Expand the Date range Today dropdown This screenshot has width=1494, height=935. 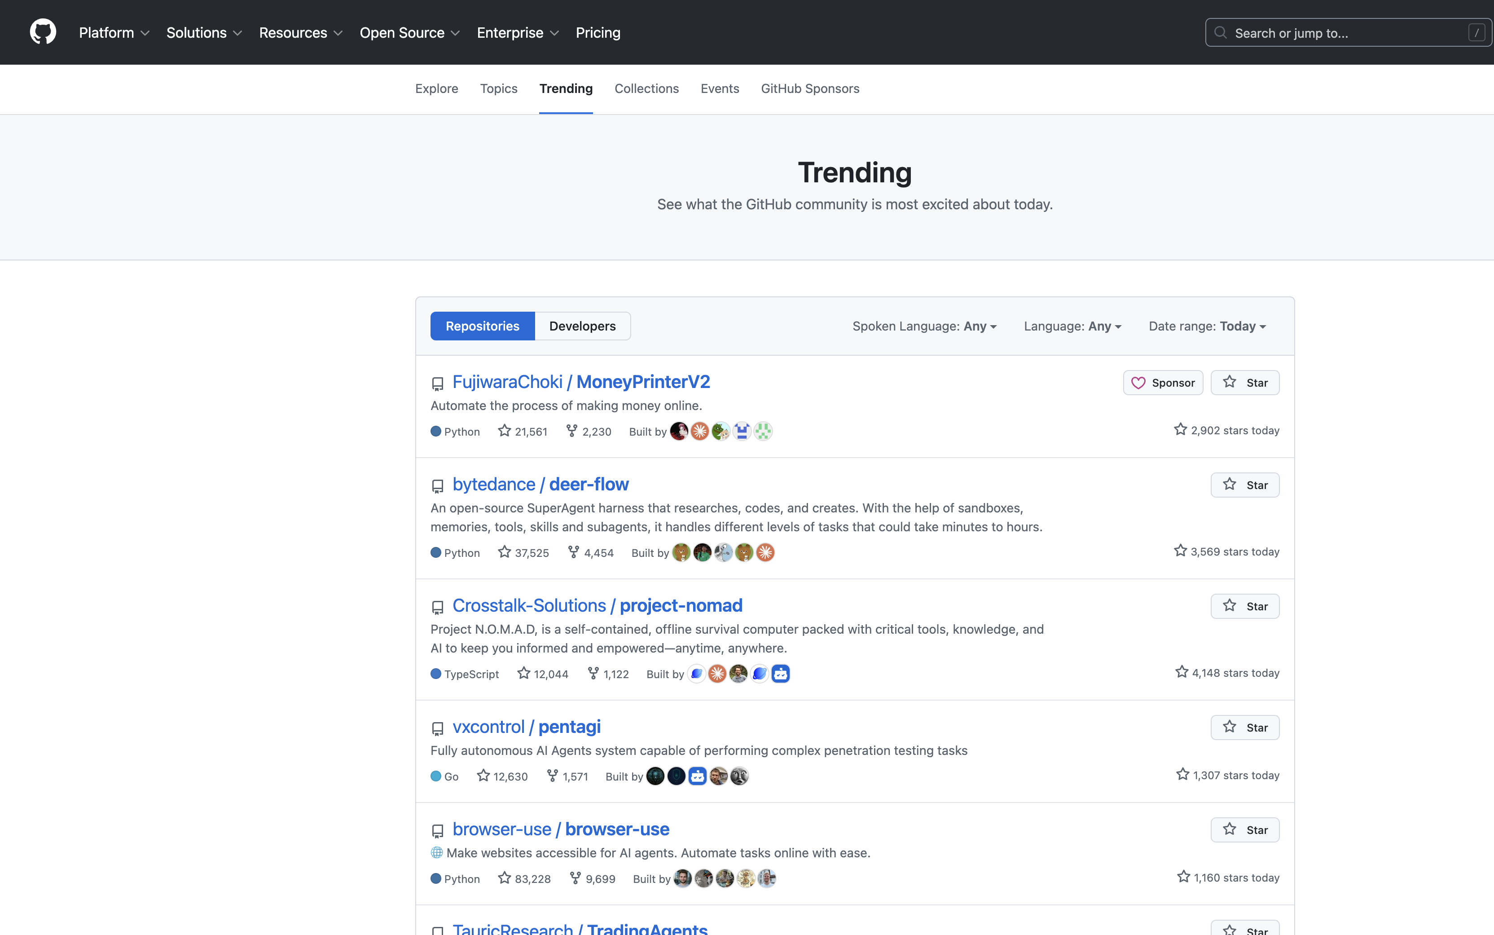[1207, 326]
